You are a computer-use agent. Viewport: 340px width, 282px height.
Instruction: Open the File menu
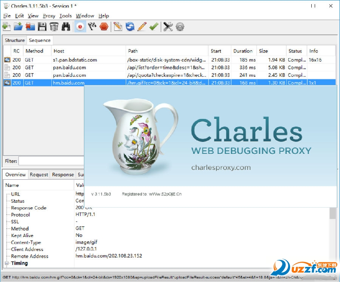point(7,16)
